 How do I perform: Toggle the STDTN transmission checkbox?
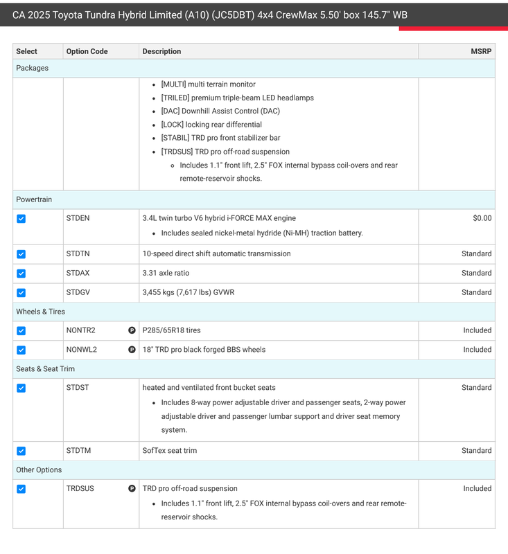21,254
